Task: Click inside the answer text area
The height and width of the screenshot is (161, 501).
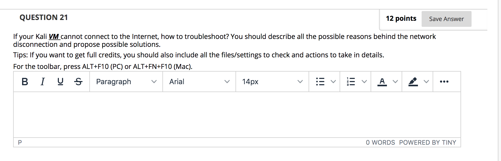Action: coord(237,115)
